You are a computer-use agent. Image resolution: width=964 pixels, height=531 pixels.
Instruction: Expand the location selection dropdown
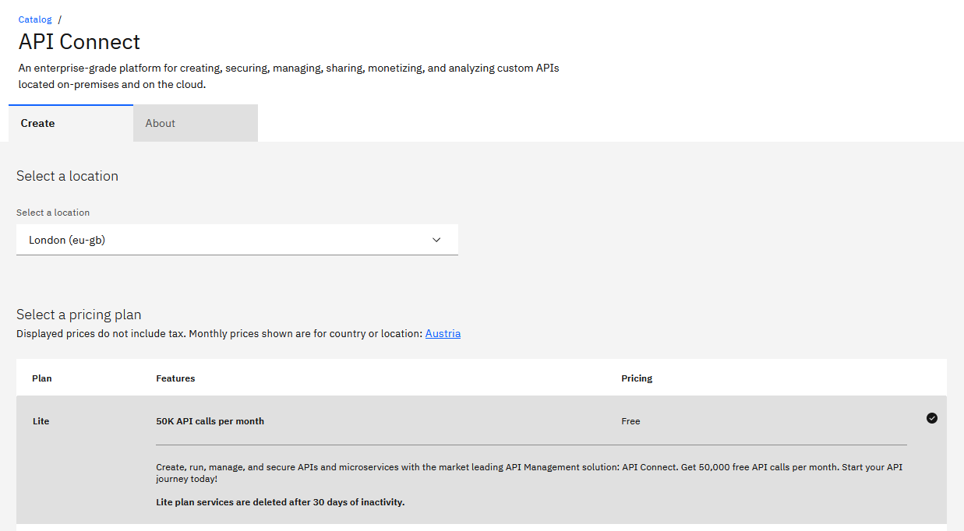pyautogui.click(x=237, y=240)
